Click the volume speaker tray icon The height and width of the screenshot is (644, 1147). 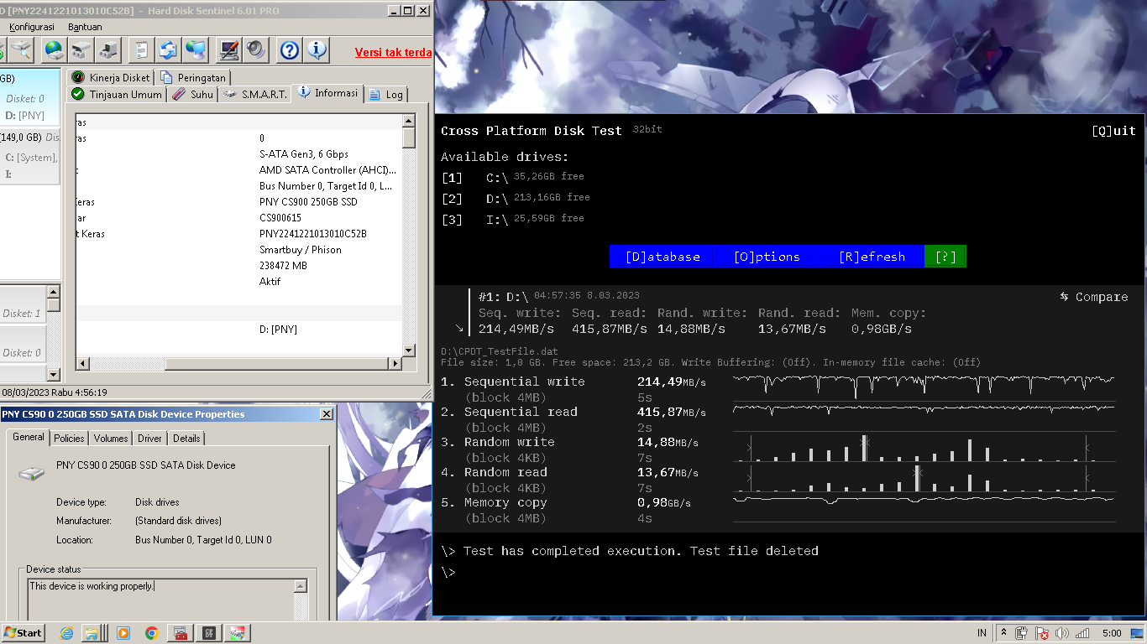1062,633
